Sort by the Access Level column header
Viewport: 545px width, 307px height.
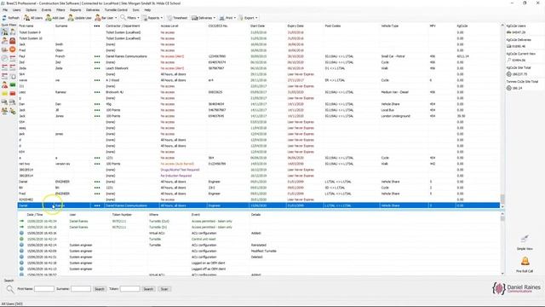point(169,26)
